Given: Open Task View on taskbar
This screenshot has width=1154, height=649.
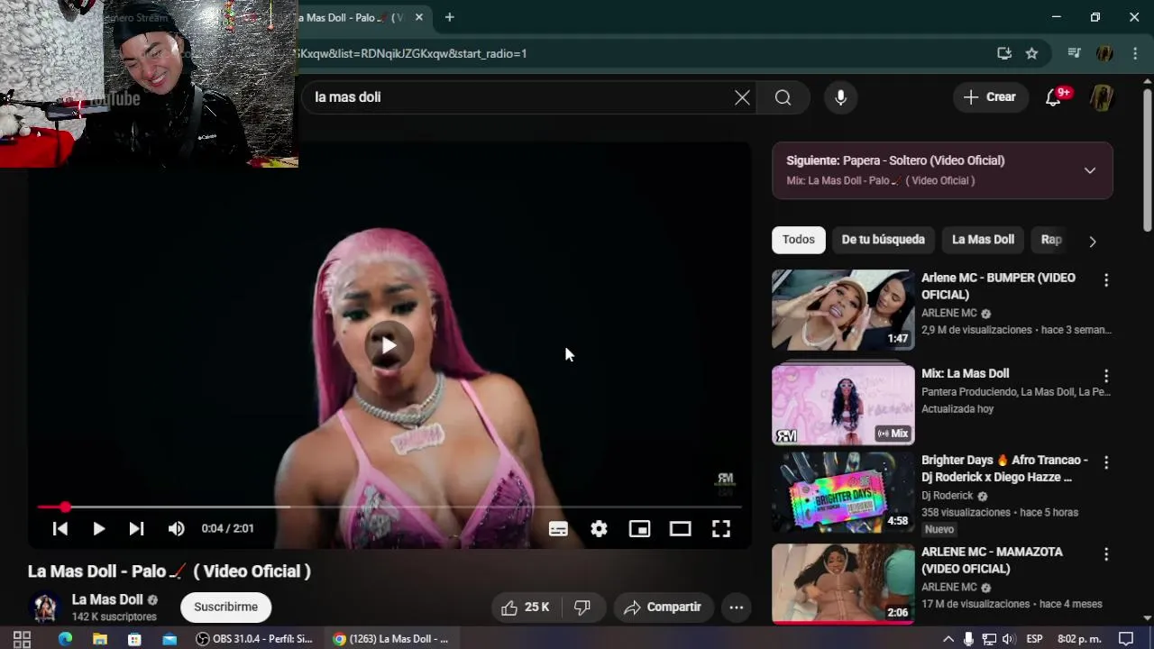Looking at the screenshot, I should [23, 639].
